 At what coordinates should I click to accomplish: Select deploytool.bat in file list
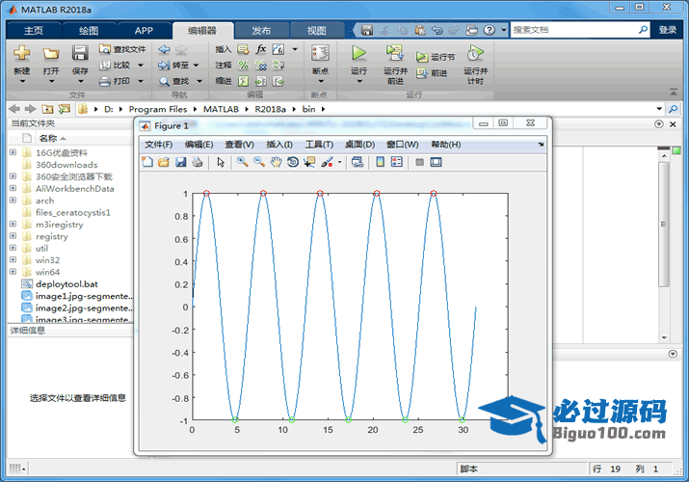[x=66, y=283]
